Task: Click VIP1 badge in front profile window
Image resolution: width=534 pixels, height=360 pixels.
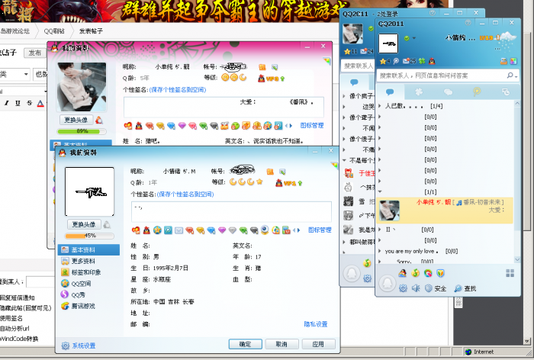Action: point(288,183)
